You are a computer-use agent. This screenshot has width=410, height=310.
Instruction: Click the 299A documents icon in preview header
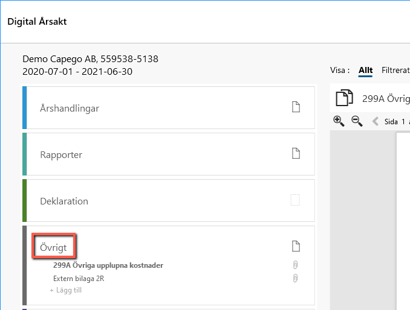pos(344,98)
